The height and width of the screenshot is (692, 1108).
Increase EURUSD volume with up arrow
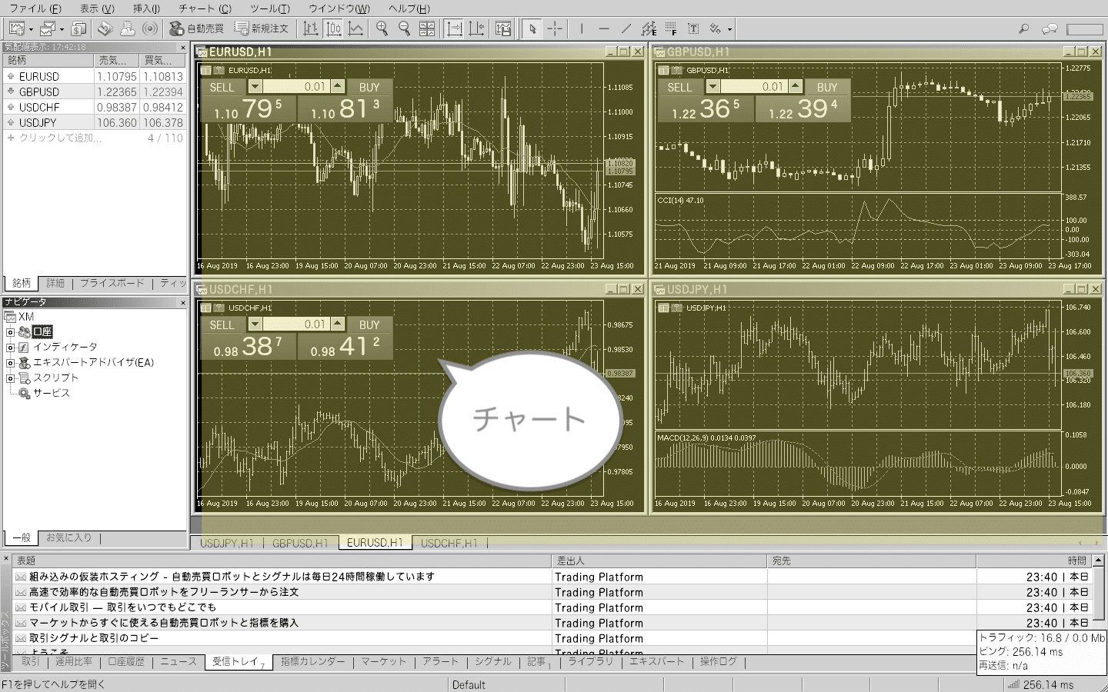(x=338, y=87)
